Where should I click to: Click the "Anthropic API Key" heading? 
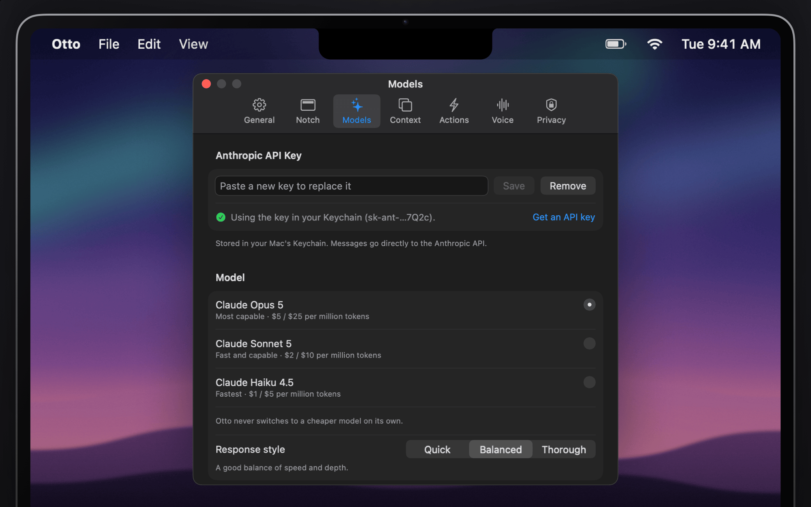259,155
